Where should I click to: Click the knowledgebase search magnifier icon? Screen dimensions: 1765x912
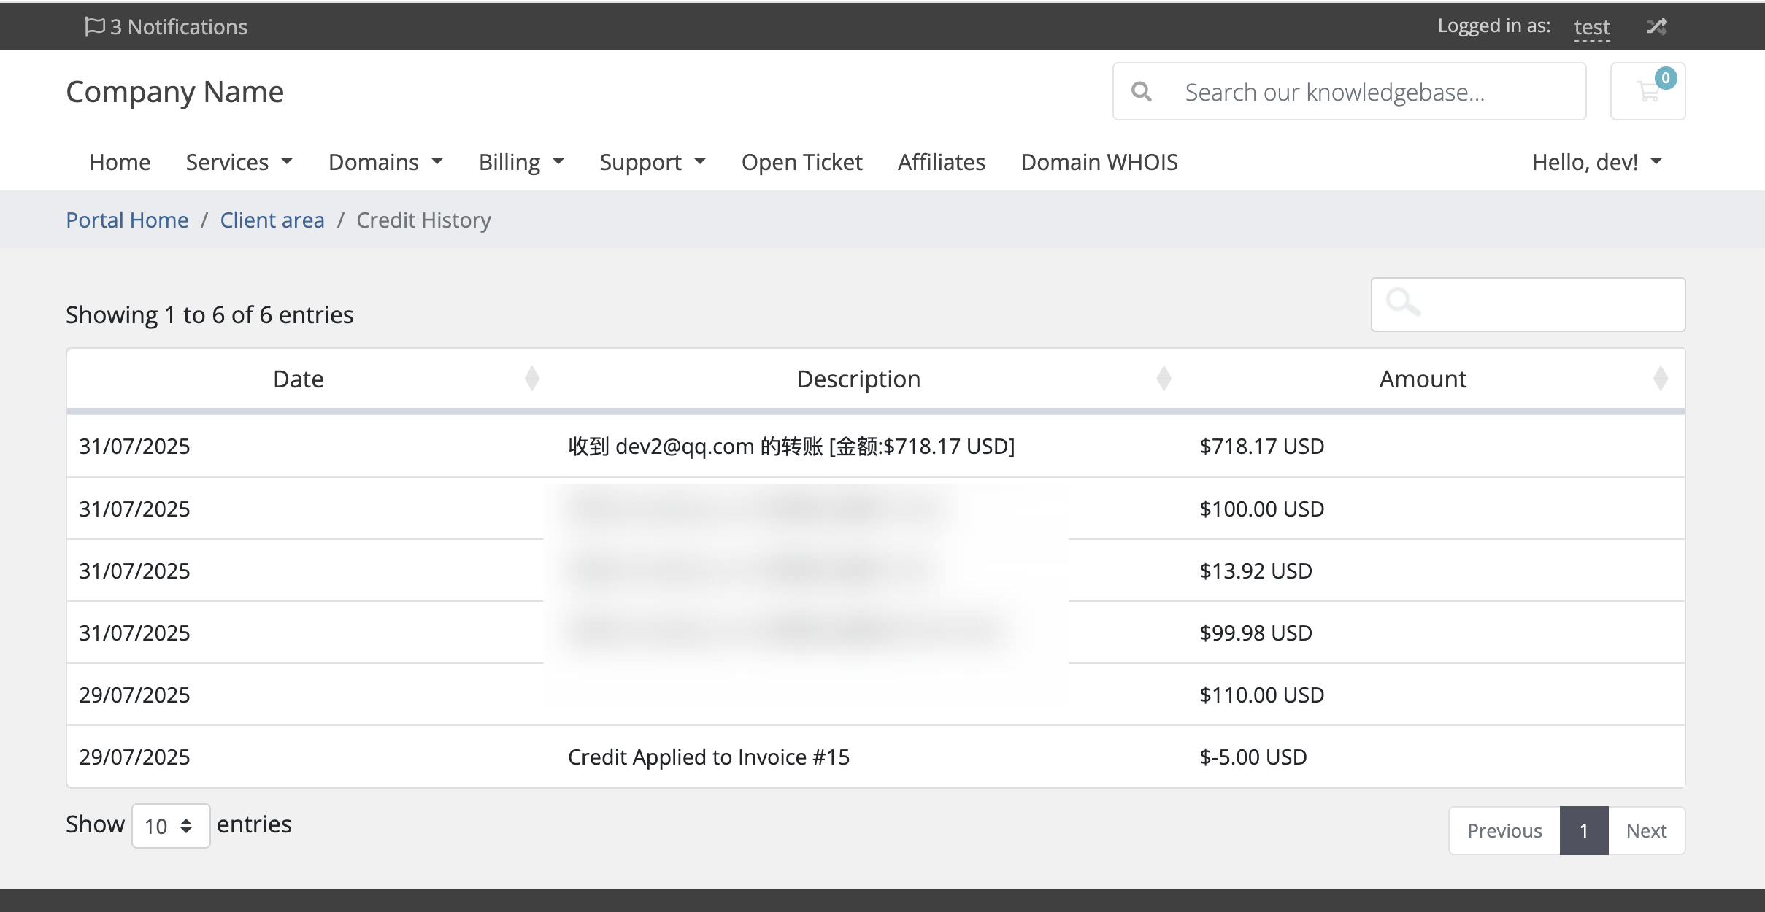1142,90
